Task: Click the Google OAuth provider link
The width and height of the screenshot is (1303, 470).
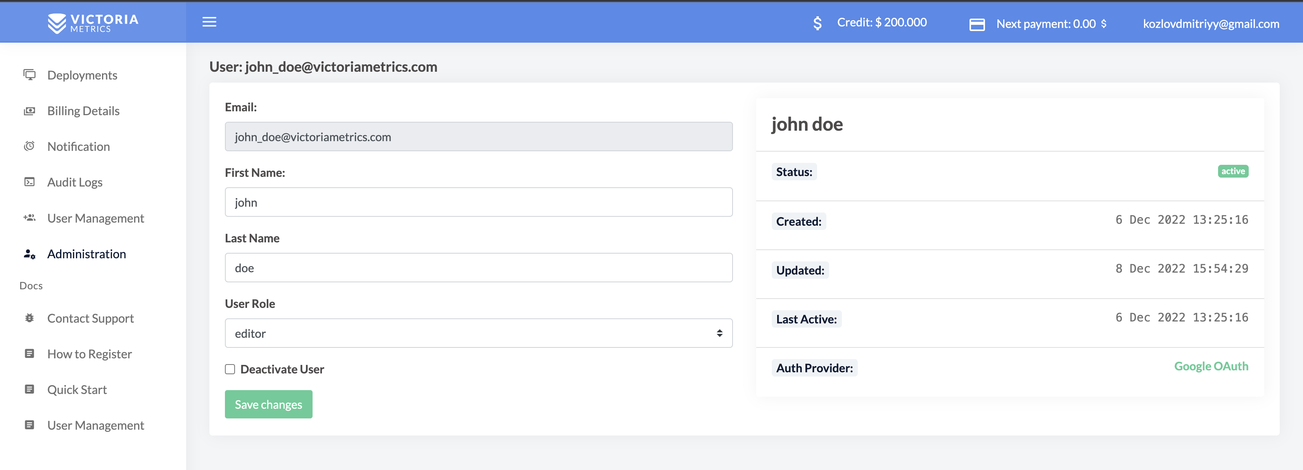Action: (x=1211, y=366)
